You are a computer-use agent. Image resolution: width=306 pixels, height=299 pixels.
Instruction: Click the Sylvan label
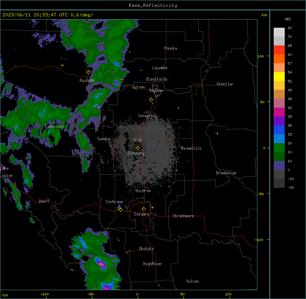pyautogui.click(x=138, y=87)
